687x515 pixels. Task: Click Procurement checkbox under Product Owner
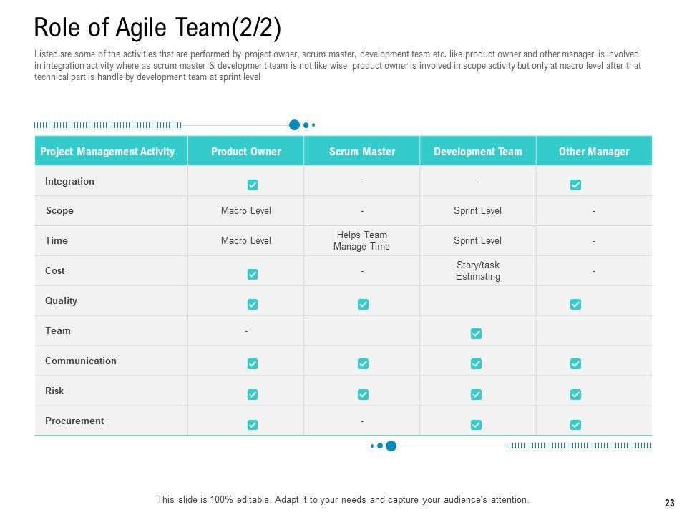click(253, 425)
